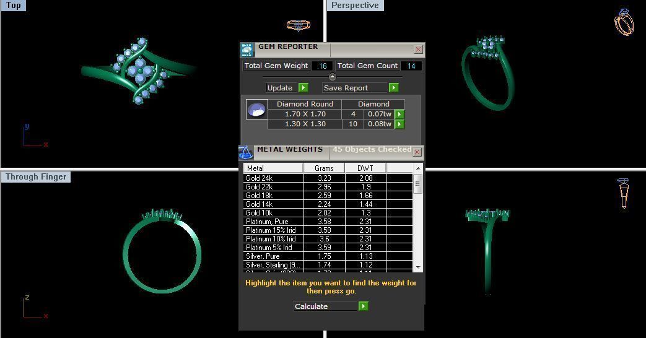The image size is (646, 338).
Task: Click the Perspective view ring wireframe icon
Action: pos(624,23)
